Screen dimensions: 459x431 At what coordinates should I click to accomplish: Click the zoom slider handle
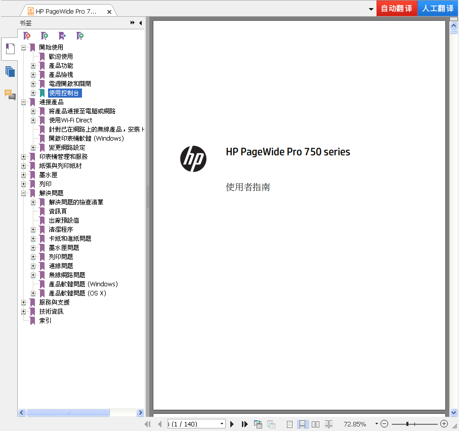(x=407, y=424)
